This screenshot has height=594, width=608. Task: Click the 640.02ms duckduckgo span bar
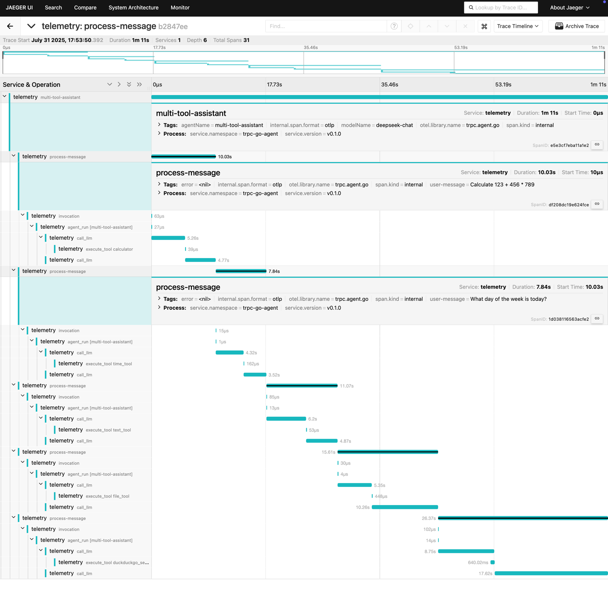tap(493, 562)
